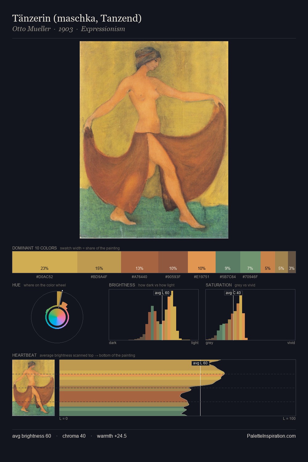Click the HUE section heading
The width and height of the screenshot is (308, 462).
(16, 285)
